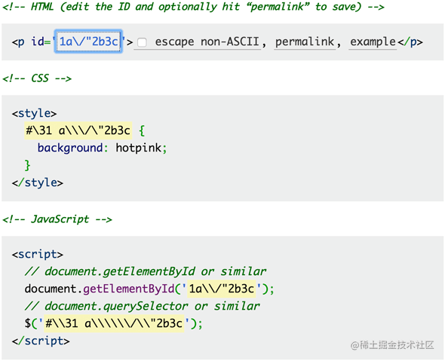
Task: Click the opening style tag
Action: pyautogui.click(x=35, y=114)
